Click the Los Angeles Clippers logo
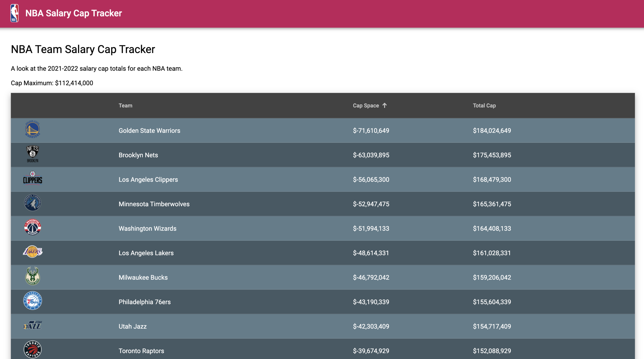Image resolution: width=644 pixels, height=359 pixels. point(32,178)
